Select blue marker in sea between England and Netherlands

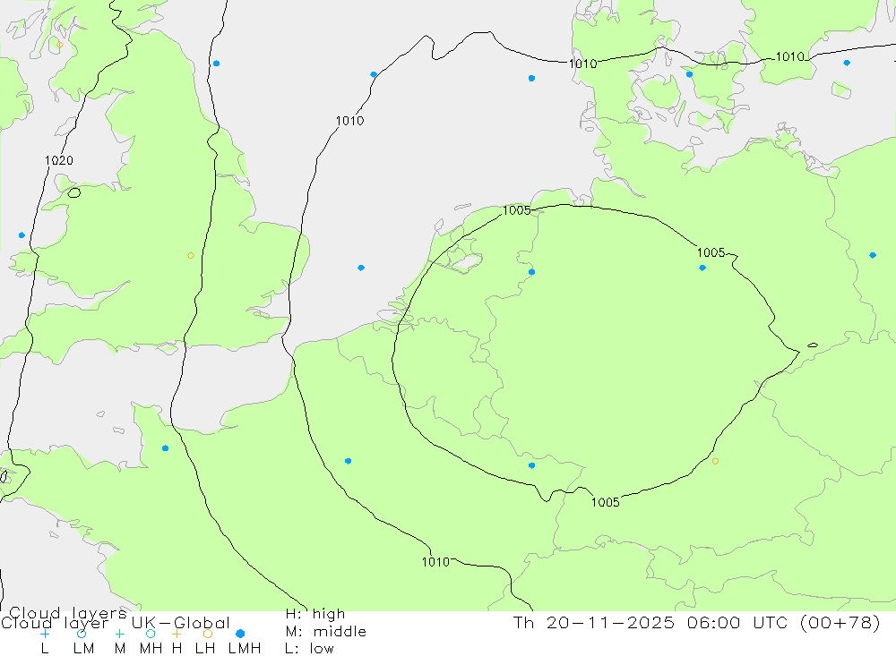pos(361,268)
